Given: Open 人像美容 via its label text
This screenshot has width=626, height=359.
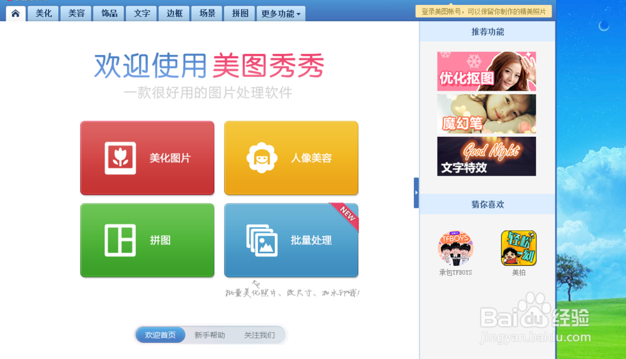Looking at the screenshot, I should pyautogui.click(x=311, y=158).
